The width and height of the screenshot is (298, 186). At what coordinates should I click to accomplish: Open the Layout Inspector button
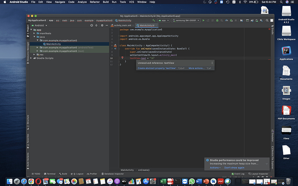pos(258,174)
